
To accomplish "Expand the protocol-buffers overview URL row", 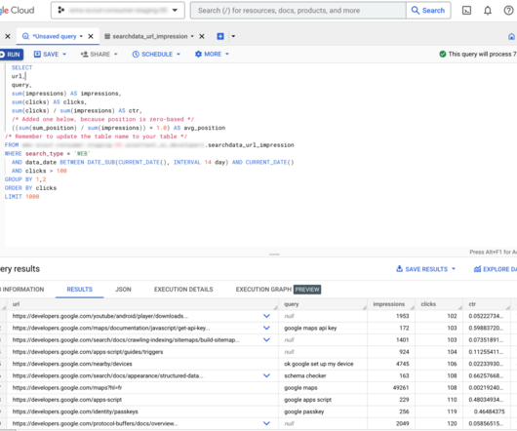I will [x=266, y=423].
